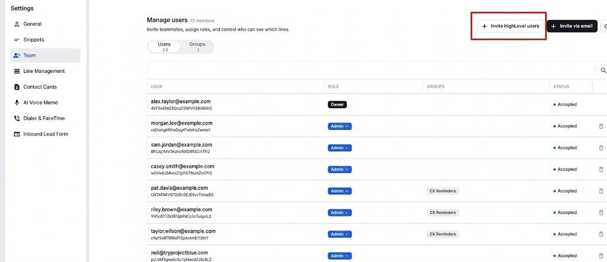Click the Contact Cards badge icon
This screenshot has height=262, width=607.
[x=17, y=87]
